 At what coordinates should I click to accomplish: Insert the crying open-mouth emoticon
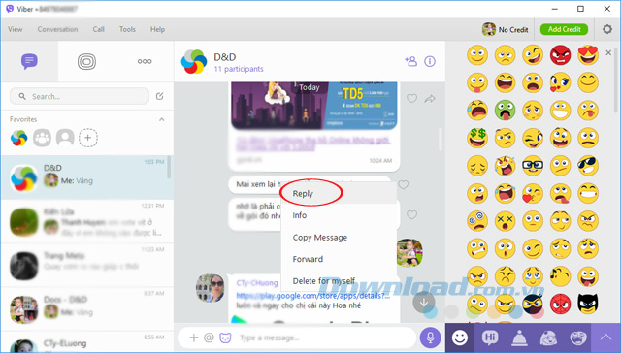(x=477, y=111)
